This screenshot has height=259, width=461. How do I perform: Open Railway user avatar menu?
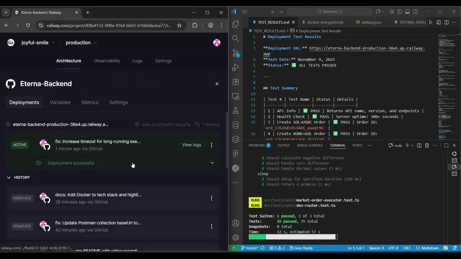point(216,42)
